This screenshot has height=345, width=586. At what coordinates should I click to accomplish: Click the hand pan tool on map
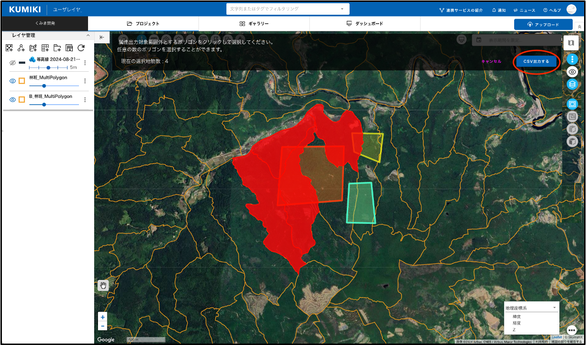point(103,285)
